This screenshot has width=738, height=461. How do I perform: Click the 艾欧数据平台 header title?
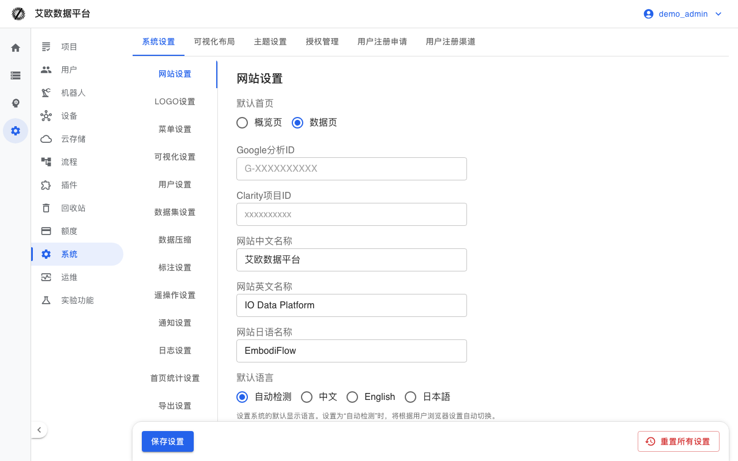coord(63,14)
